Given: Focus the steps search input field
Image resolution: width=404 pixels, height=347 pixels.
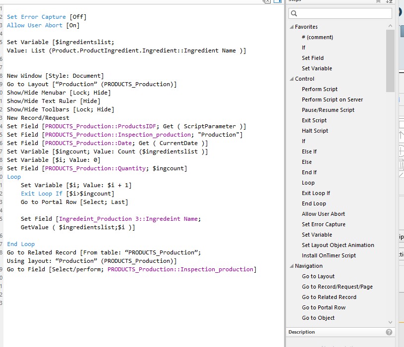Looking at the screenshot, I should (x=340, y=13).
